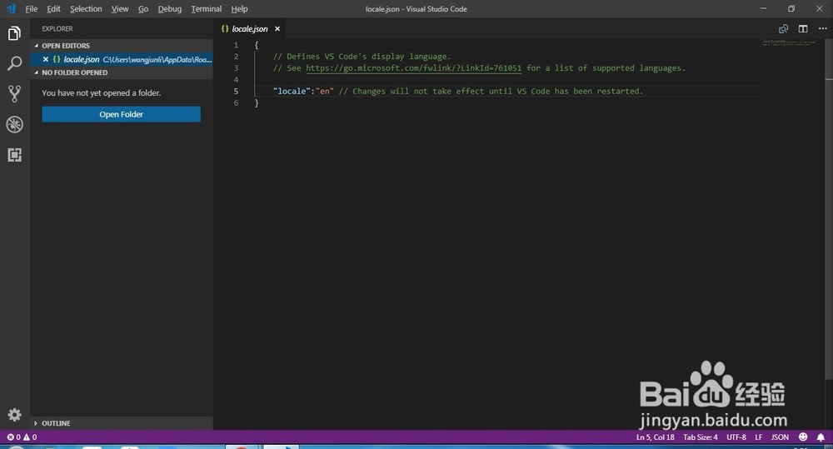
Task: Click the "en" value in line 5
Action: coord(325,91)
